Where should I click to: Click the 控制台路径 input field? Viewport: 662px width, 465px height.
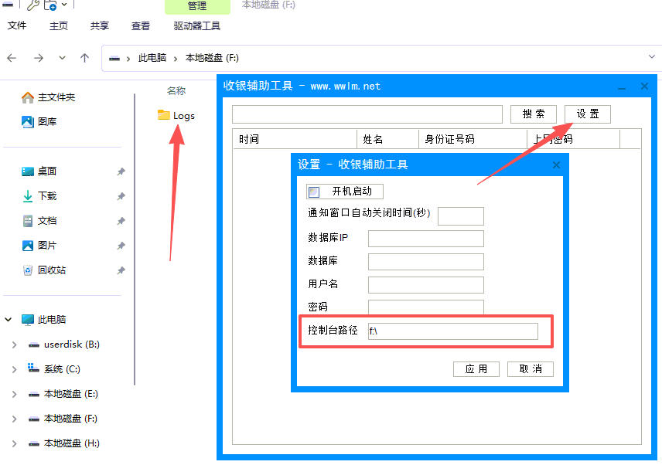[x=452, y=331]
